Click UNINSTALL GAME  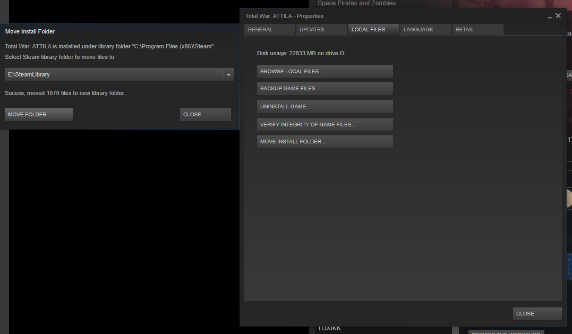[325, 106]
